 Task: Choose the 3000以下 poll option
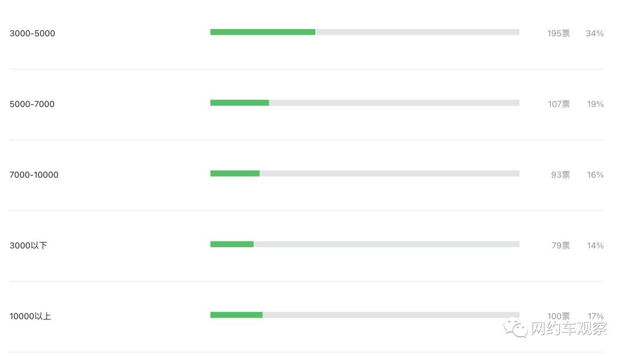pyautogui.click(x=28, y=246)
